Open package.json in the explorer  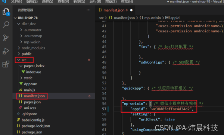click(32, 132)
